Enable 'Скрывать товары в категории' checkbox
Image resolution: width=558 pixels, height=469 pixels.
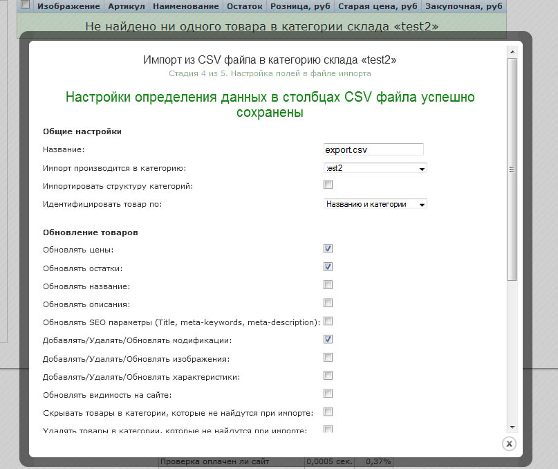pos(328,412)
